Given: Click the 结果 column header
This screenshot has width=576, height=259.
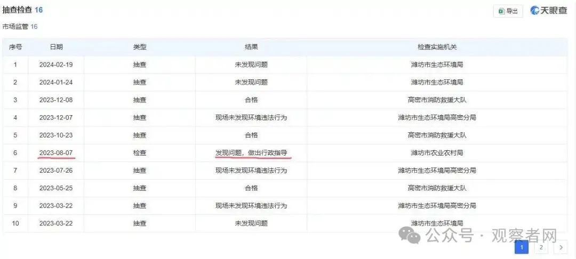Looking at the screenshot, I should 251,47.
